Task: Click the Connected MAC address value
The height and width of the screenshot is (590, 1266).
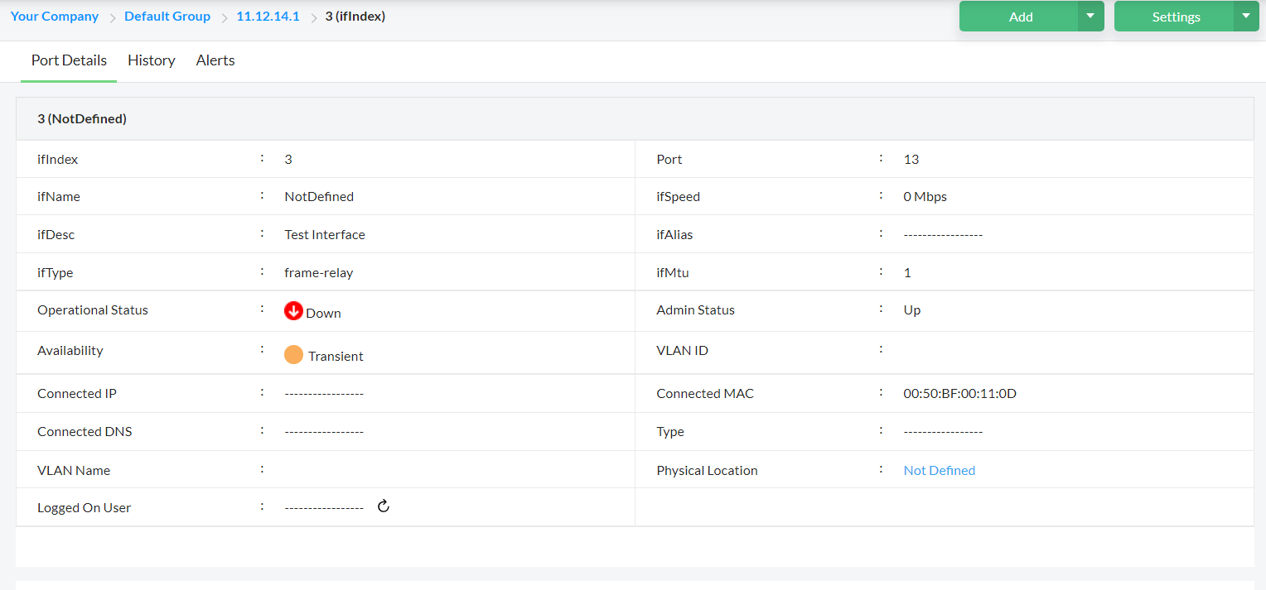Action: 959,394
